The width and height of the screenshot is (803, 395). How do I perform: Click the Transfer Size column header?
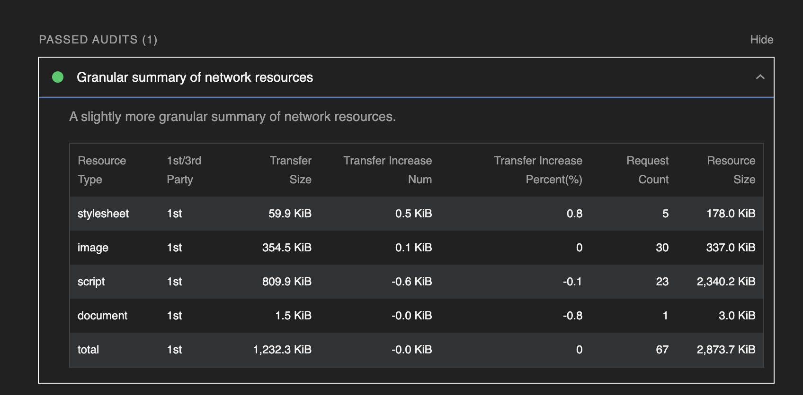point(290,170)
